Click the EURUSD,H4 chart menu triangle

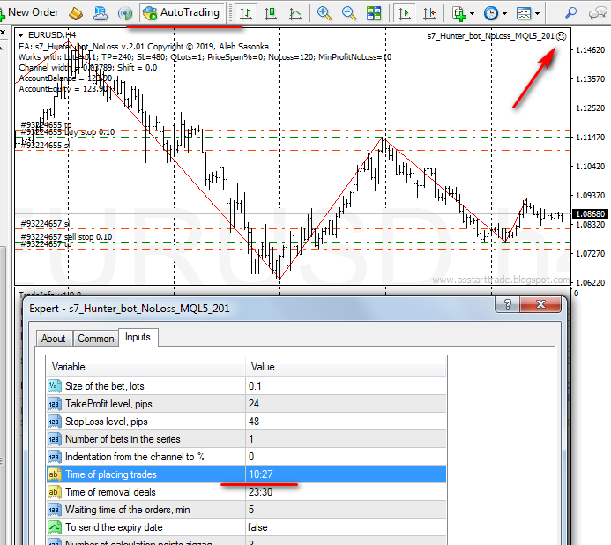21,35
